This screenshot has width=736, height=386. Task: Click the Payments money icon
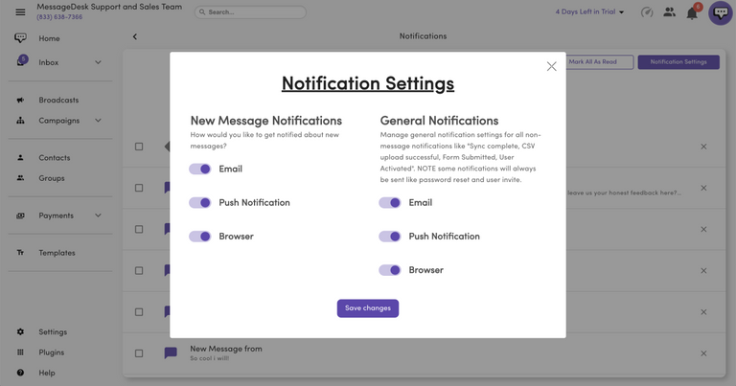pyautogui.click(x=20, y=216)
